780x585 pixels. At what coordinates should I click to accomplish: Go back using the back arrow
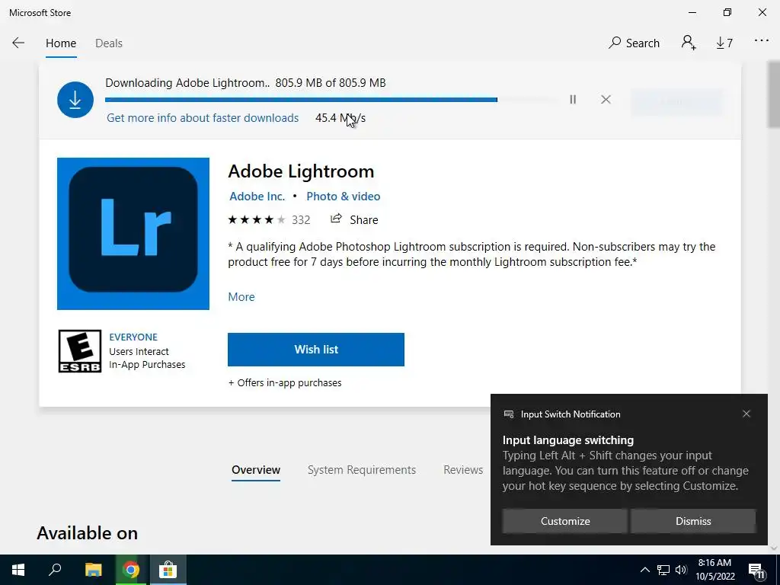(18, 43)
